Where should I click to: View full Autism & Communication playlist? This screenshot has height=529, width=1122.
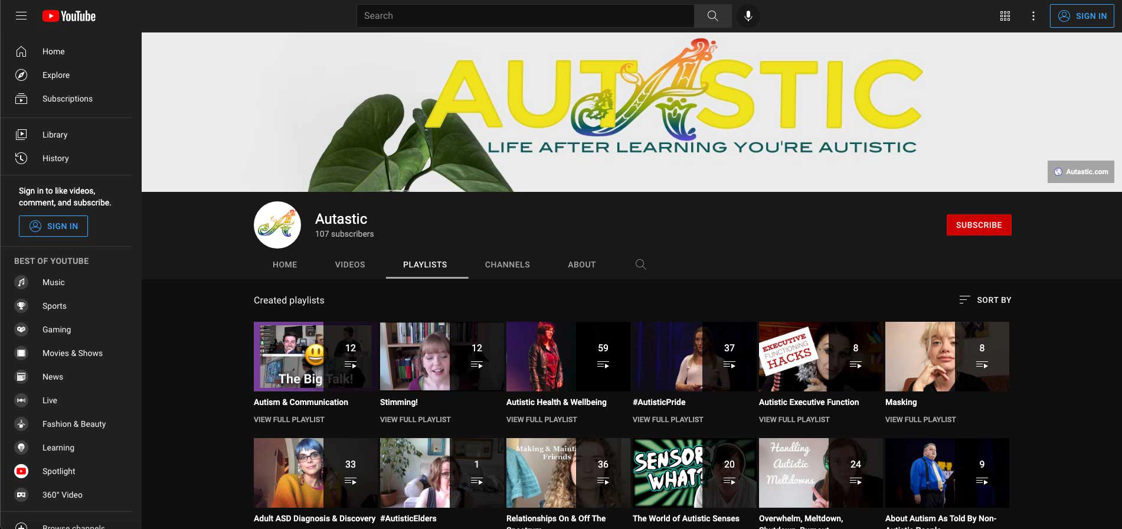[289, 420]
